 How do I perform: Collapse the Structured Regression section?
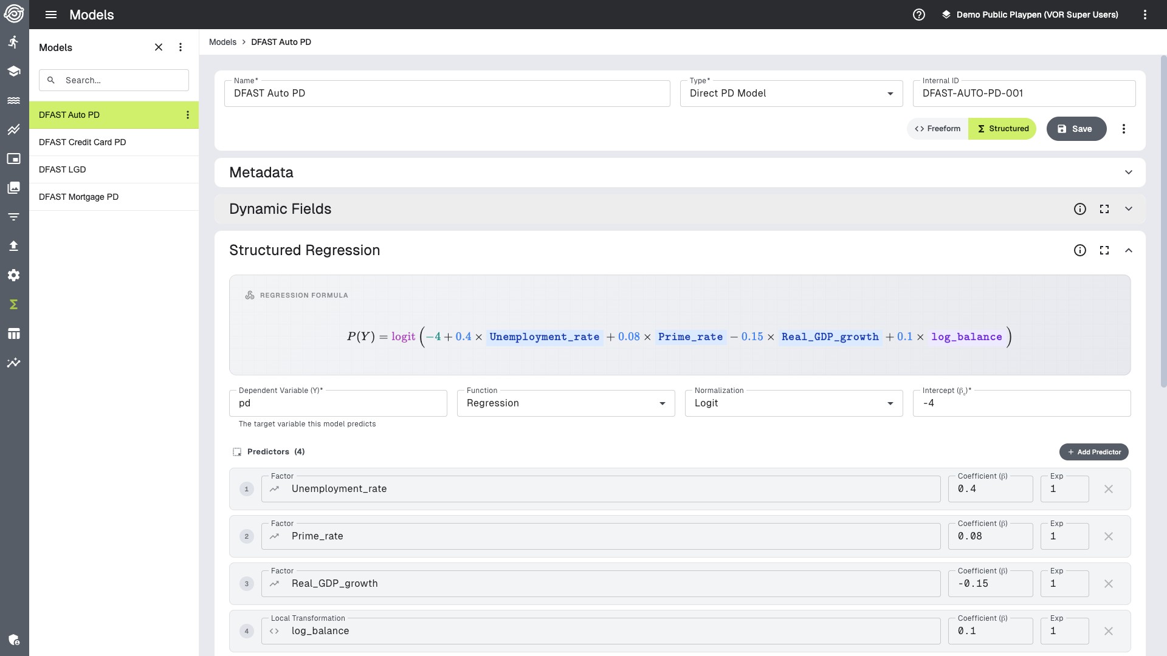click(1128, 250)
